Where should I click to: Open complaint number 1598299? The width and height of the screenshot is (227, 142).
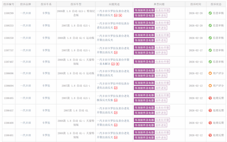pos(9,13)
